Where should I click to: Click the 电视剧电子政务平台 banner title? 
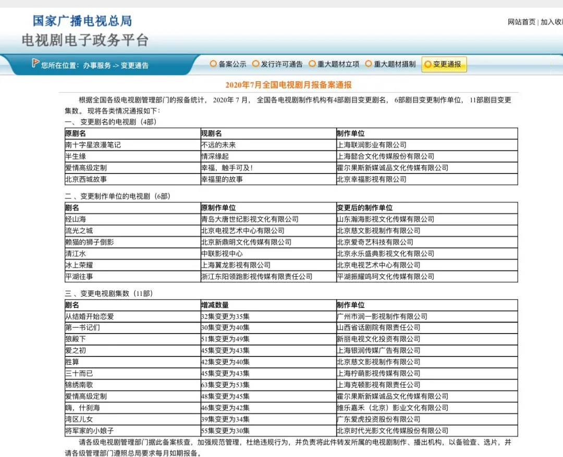(85, 40)
